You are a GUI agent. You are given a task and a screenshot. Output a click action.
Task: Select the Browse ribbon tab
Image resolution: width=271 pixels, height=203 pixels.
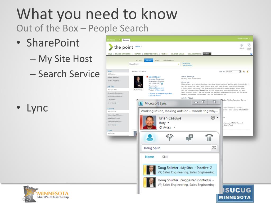point(126,40)
